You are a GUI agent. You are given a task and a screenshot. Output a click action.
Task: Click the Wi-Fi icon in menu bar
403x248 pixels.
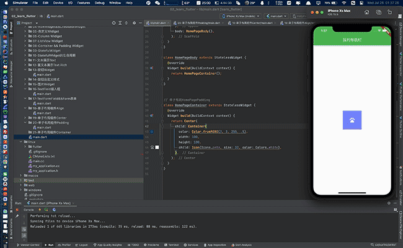pyautogui.click(x=344, y=3)
